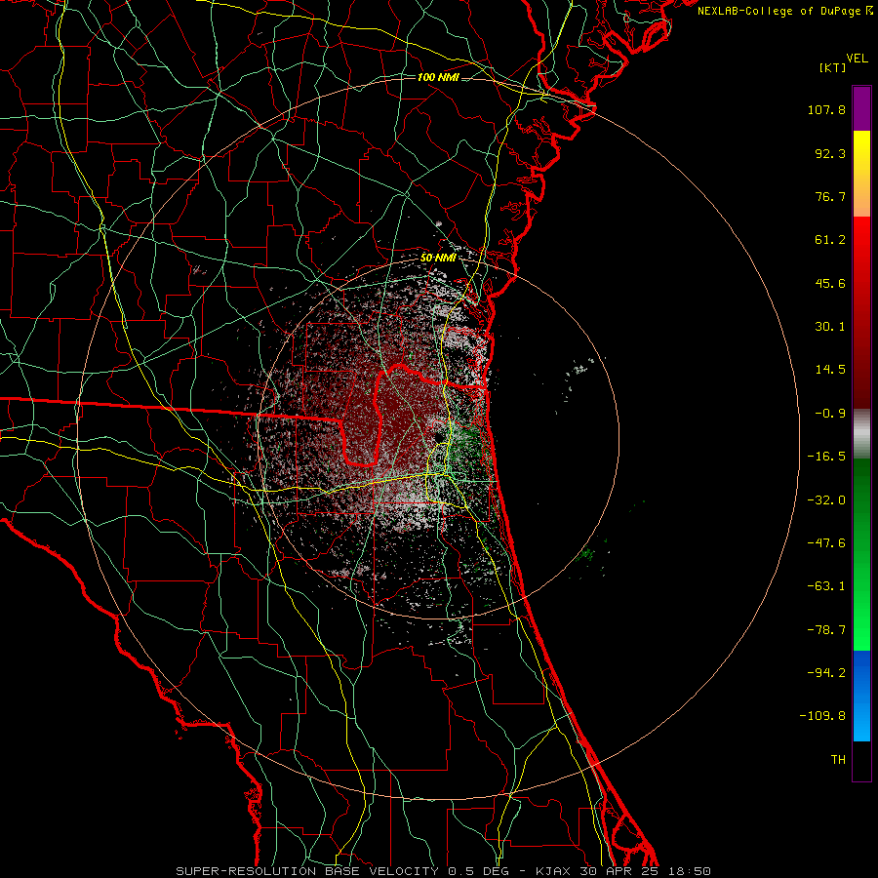
Task: Select the -32.0 velocity scale value
Action: pos(826,500)
